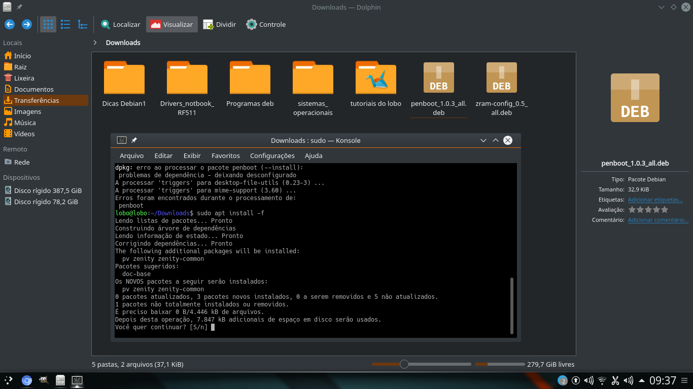This screenshot has height=389, width=693.
Task: Open the Configurações menu in Konsole
Action: coord(271,155)
